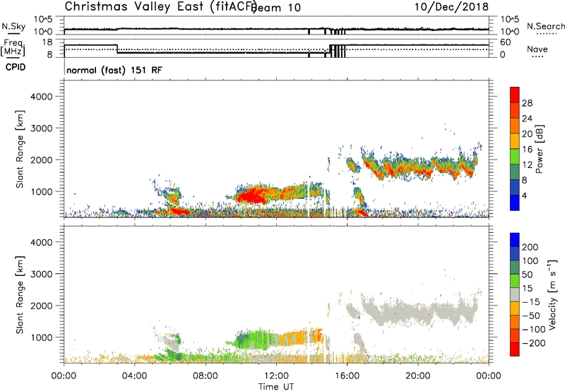Pick the light green 12–16 dB power swatch
This screenshot has width=565, height=391.
click(515, 157)
